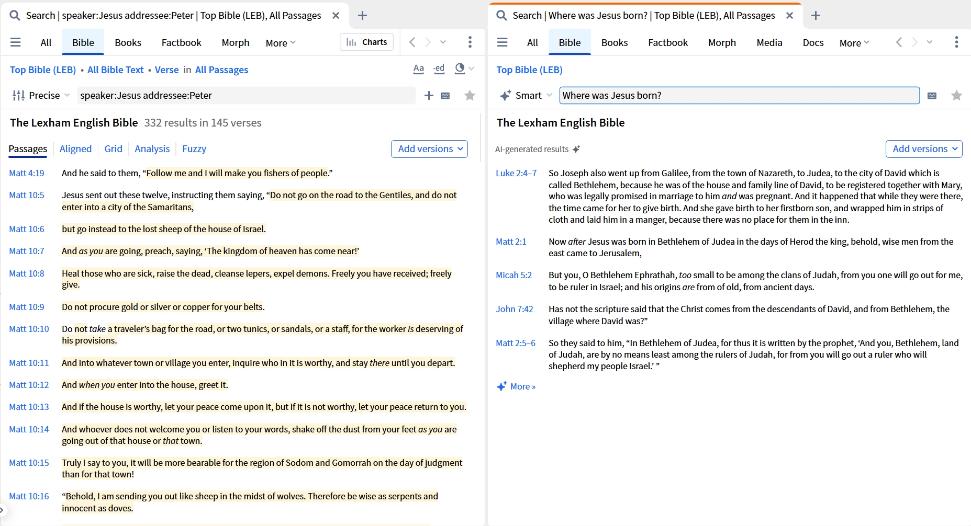The width and height of the screenshot is (971, 526).
Task: Open Add versions dropdown in right panel
Action: [924, 149]
